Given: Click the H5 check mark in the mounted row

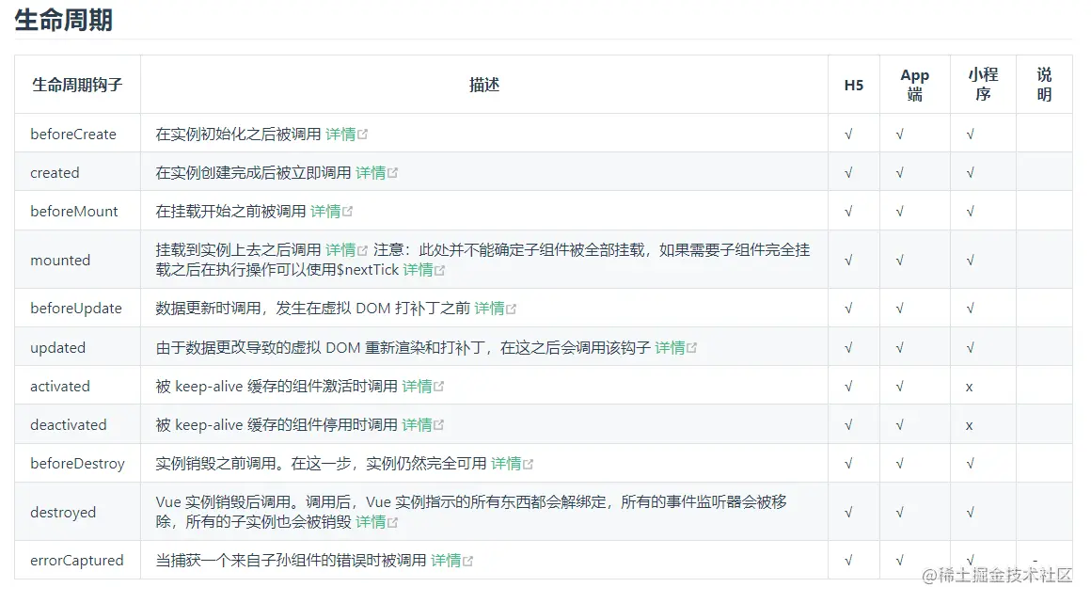Looking at the screenshot, I should [848, 261].
